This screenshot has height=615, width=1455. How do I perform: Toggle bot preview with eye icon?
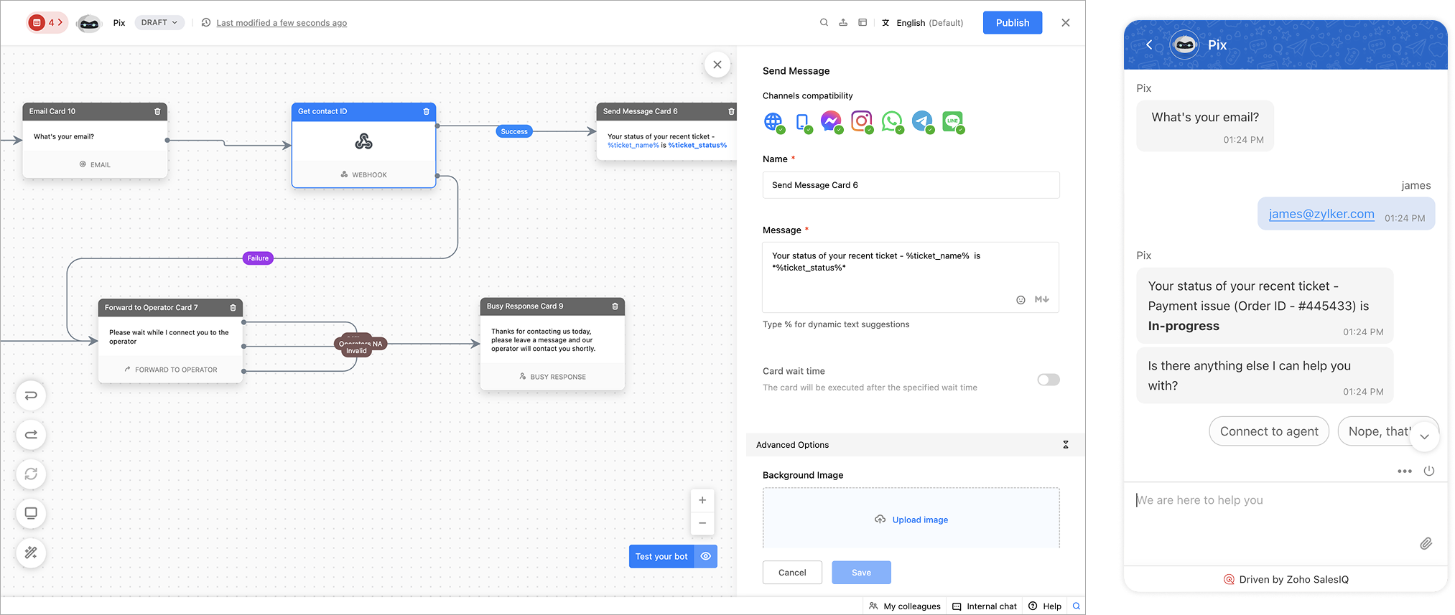(706, 556)
